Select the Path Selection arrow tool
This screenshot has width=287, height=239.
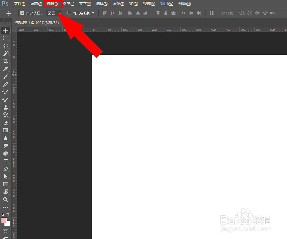pyautogui.click(x=6, y=177)
